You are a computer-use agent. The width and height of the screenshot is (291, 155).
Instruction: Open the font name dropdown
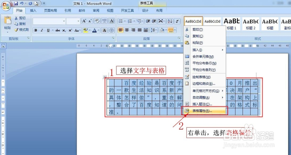coord(64,21)
